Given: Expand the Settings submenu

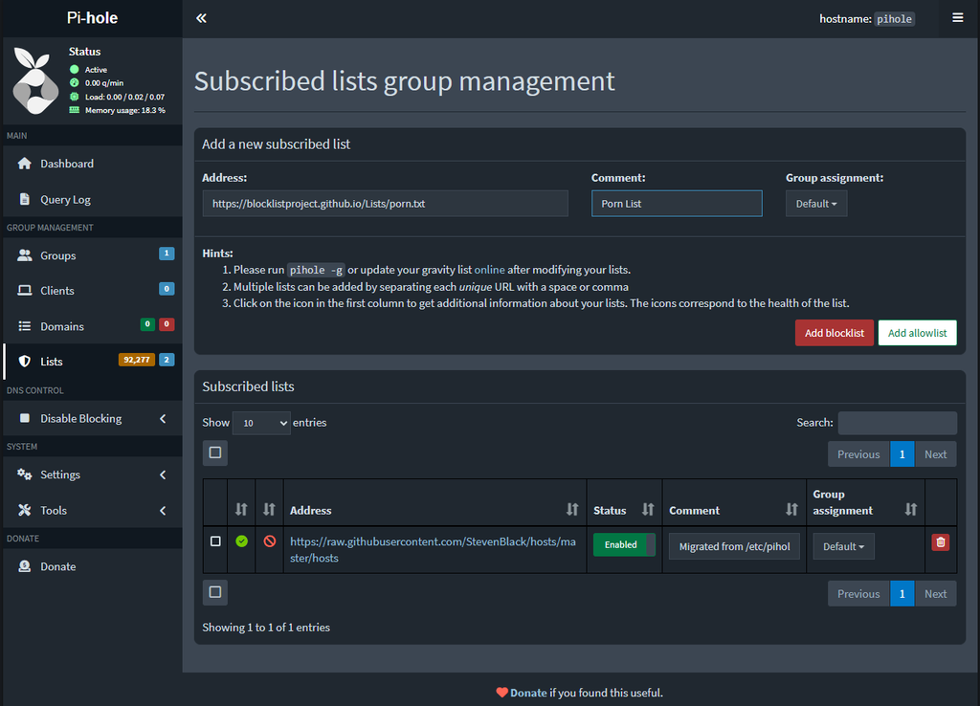Looking at the screenshot, I should [x=93, y=474].
